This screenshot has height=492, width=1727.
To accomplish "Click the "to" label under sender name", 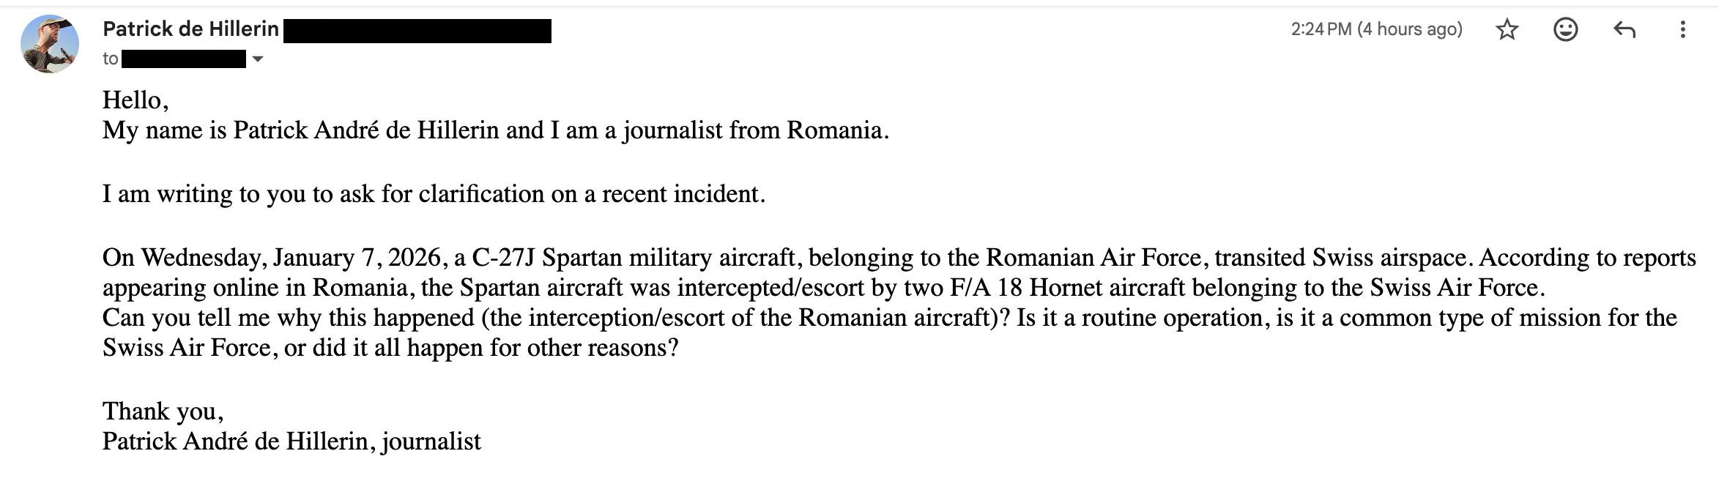I will pyautogui.click(x=110, y=59).
